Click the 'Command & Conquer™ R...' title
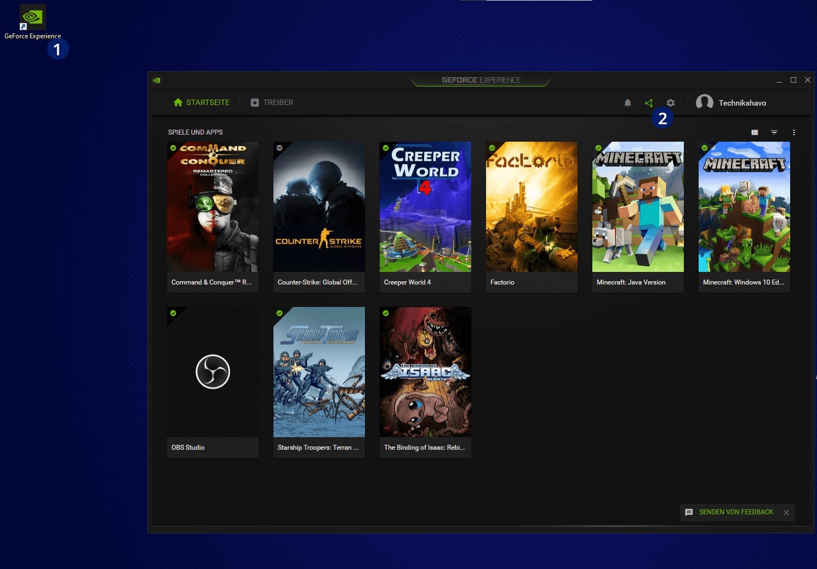 click(211, 282)
